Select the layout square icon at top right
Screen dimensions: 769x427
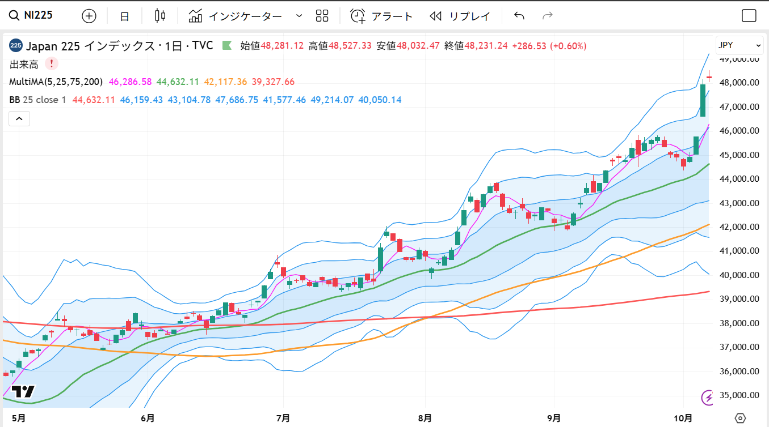[x=749, y=16]
